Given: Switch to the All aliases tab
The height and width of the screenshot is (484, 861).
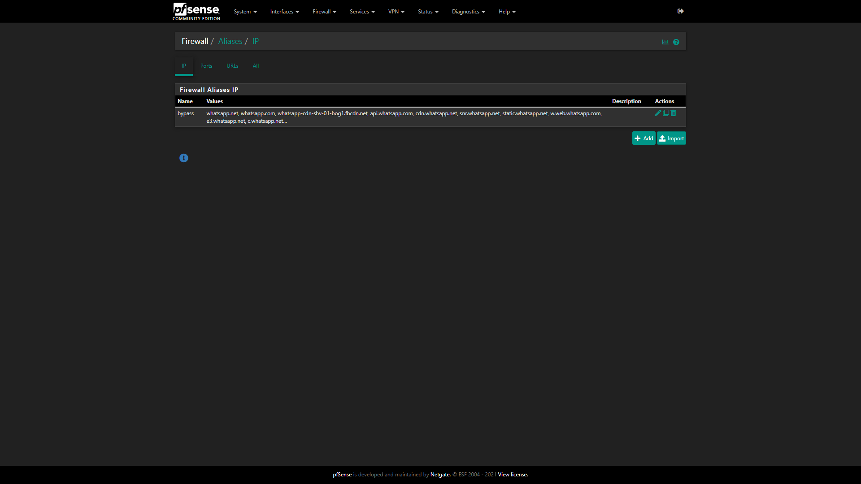Looking at the screenshot, I should coord(256,66).
